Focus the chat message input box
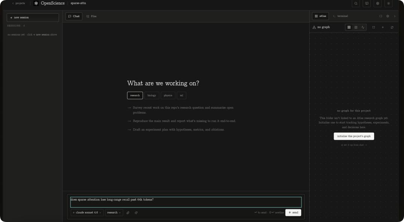The image size is (404, 222). point(186,202)
